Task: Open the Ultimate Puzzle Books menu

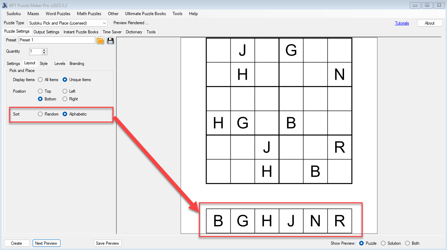Action: coord(145,14)
